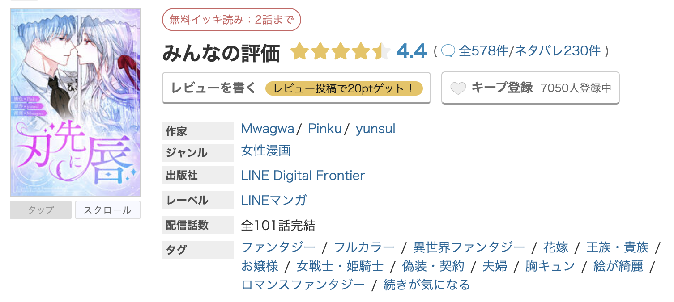Select the 偽装・契約 tag
The height and width of the screenshot is (302, 674).
click(433, 267)
